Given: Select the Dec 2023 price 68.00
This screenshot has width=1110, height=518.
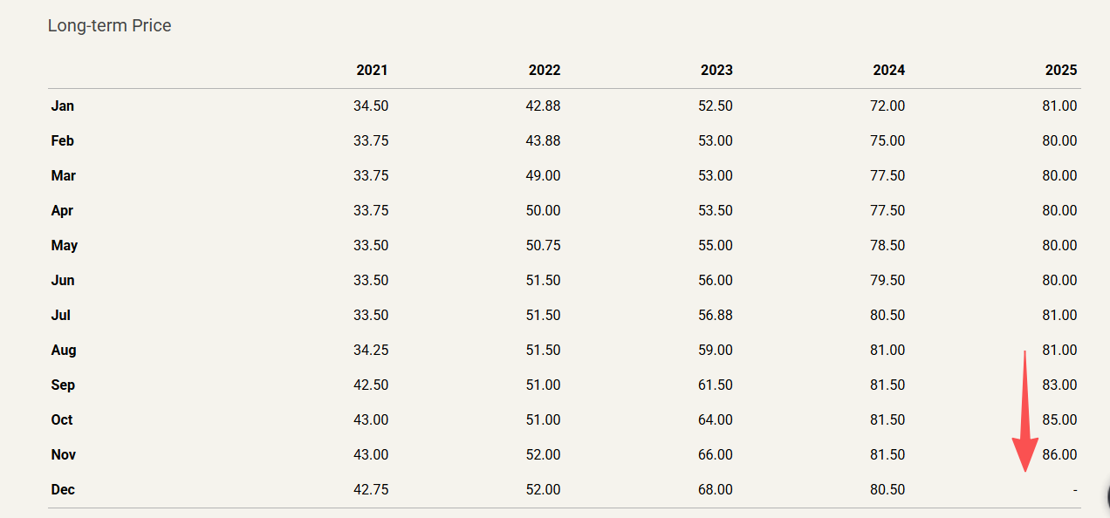Looking at the screenshot, I should (x=716, y=490).
